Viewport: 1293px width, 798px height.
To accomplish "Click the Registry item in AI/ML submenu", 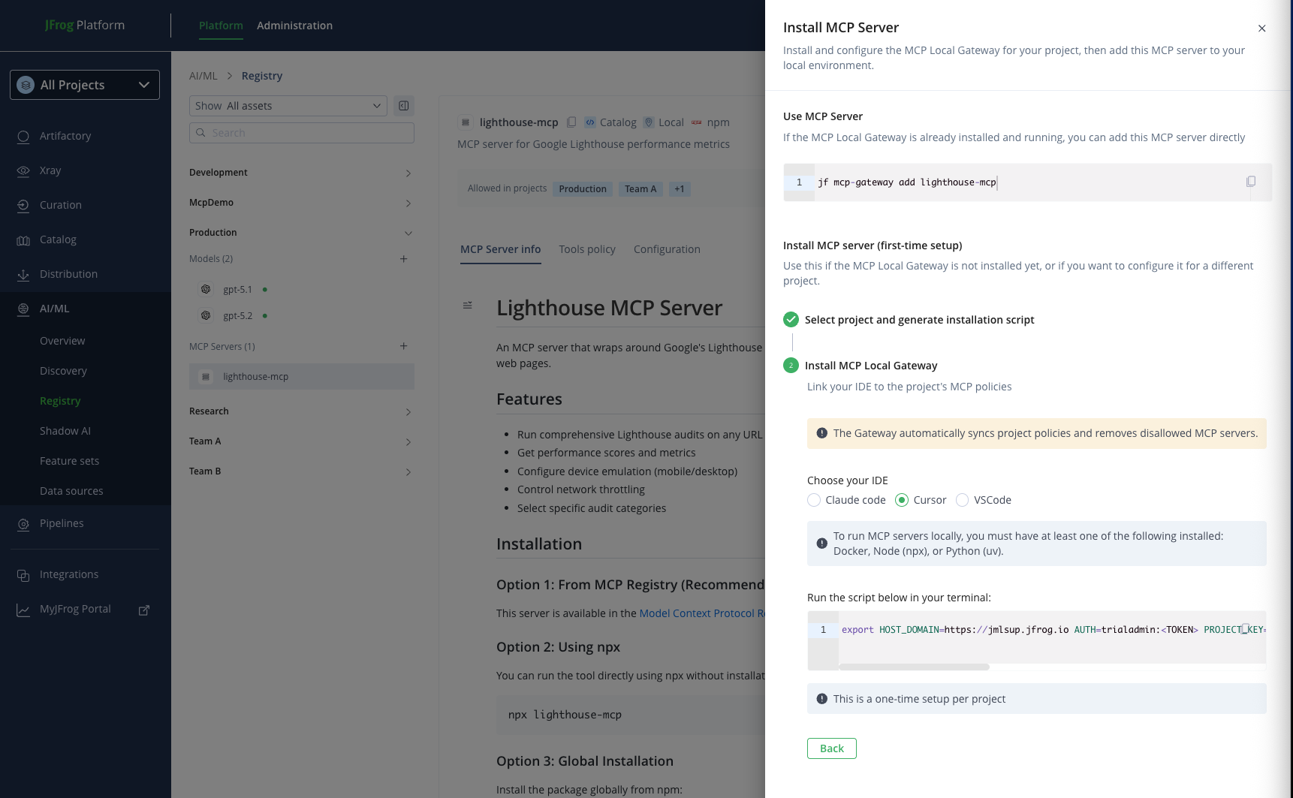I will tap(60, 401).
